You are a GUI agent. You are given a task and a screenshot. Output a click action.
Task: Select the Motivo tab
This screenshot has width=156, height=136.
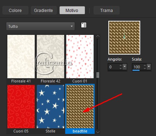(72, 10)
